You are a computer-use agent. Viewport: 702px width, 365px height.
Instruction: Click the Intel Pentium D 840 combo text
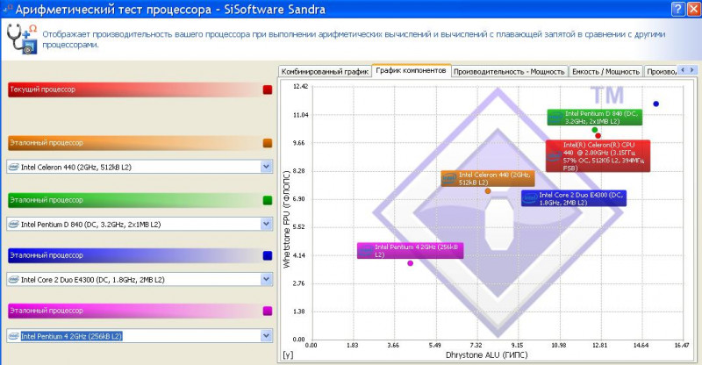[90, 225]
